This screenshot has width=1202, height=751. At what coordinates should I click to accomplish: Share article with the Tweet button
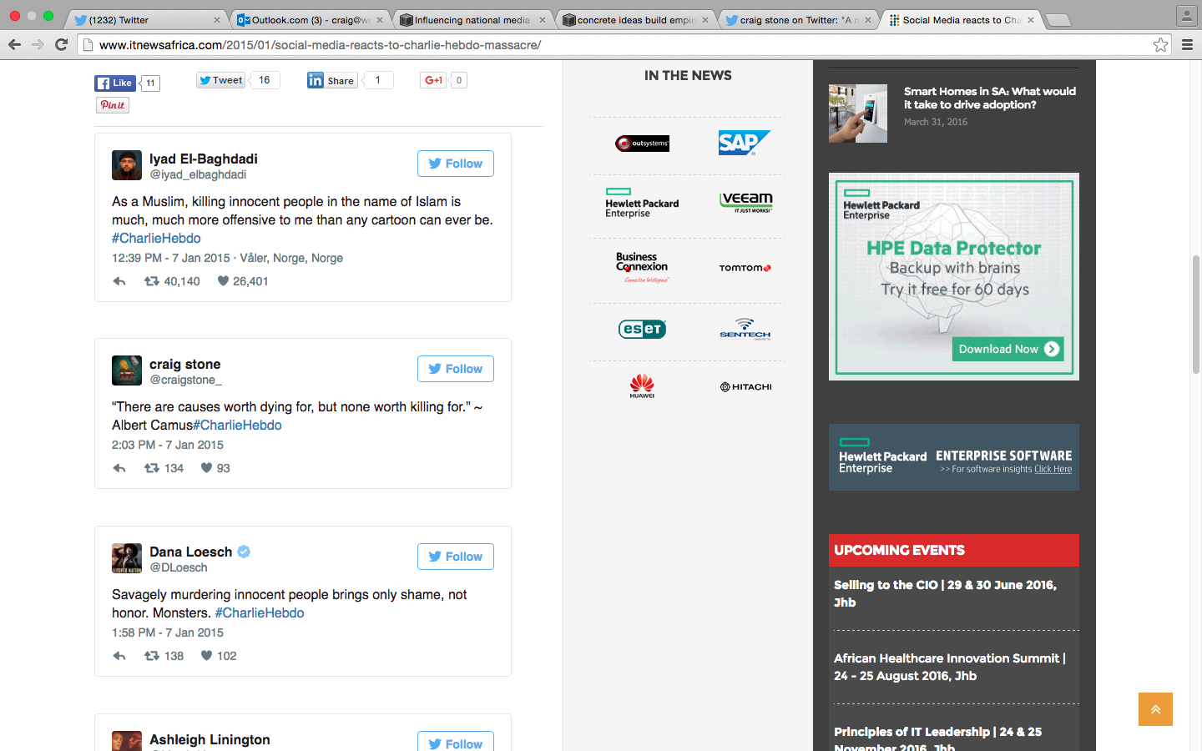pos(221,80)
